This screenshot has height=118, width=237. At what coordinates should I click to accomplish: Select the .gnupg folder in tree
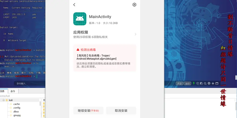17,115
